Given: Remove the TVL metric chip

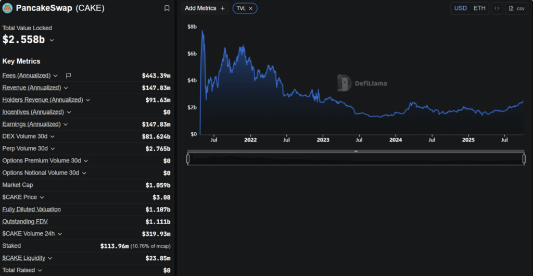Looking at the screenshot, I should [250, 8].
